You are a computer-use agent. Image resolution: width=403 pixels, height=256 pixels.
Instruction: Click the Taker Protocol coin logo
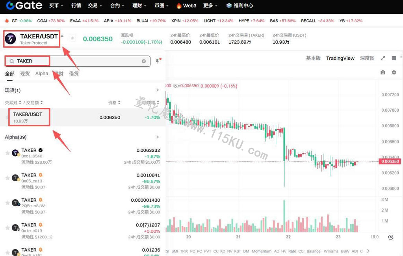(11, 39)
